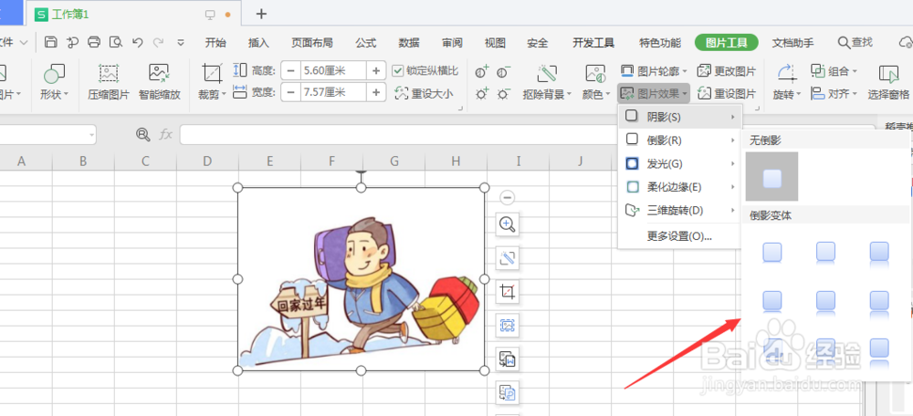The width and height of the screenshot is (913, 416).
Task: Click the magnifier zoom icon beside picture
Action: pos(507,224)
